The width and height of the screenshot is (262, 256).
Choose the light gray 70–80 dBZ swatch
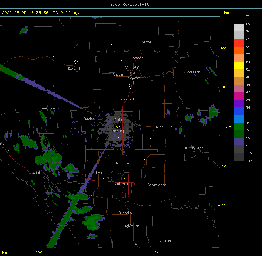[239, 27]
